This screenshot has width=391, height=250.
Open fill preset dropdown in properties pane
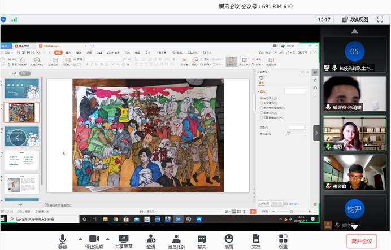tap(296, 91)
